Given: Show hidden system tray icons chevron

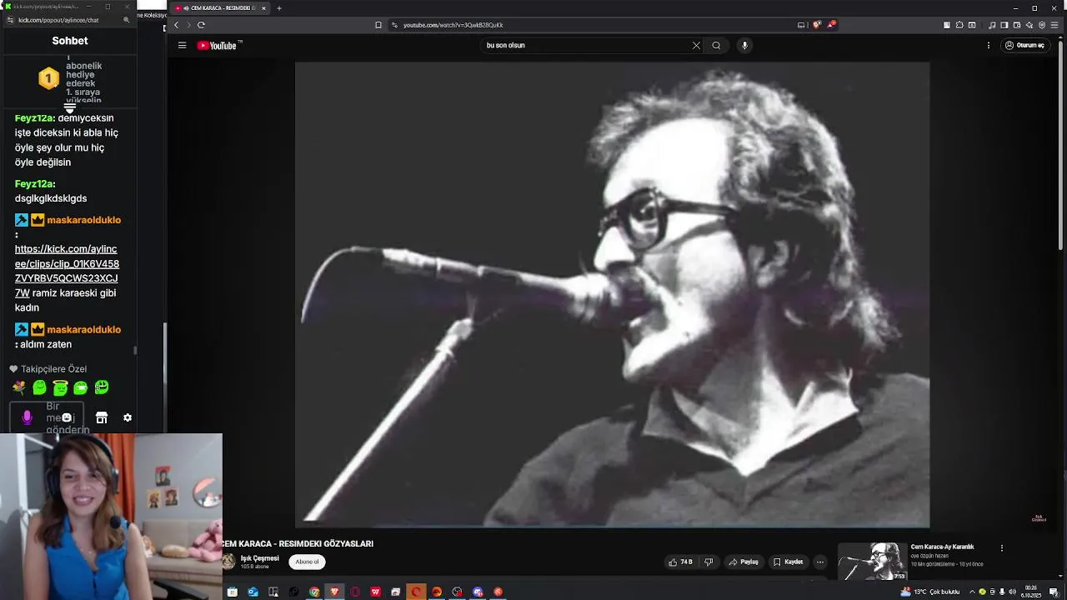Looking at the screenshot, I should [x=972, y=592].
